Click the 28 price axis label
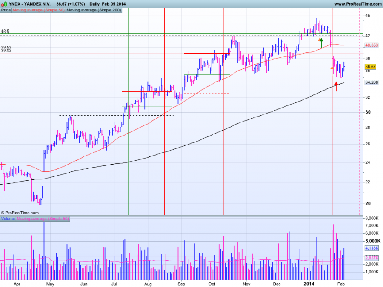This screenshot has height=287, width=383. 368,128
